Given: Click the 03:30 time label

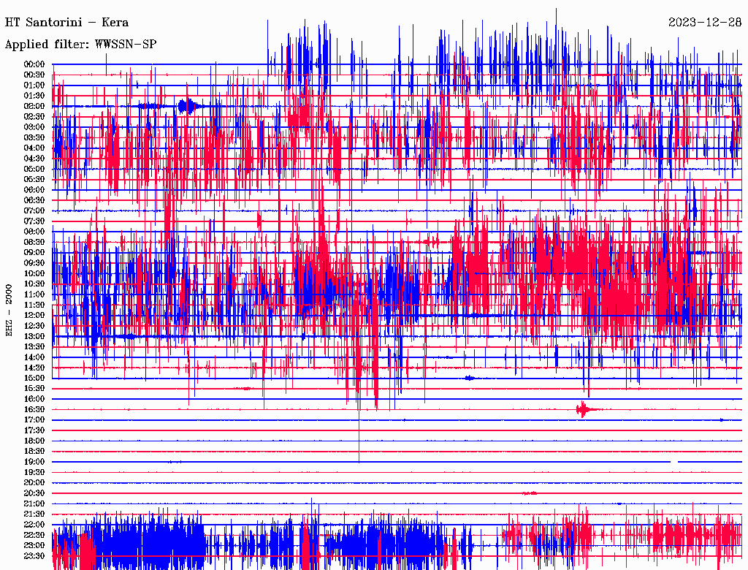Looking at the screenshot, I should tap(34, 138).
